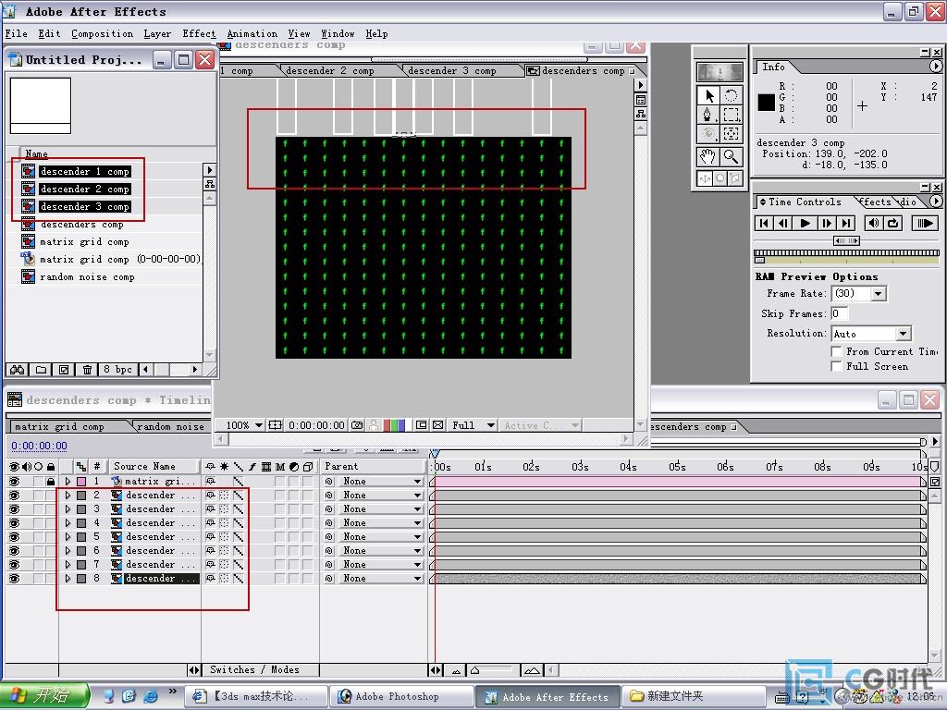Open Frame Rate dropdown

tap(879, 293)
